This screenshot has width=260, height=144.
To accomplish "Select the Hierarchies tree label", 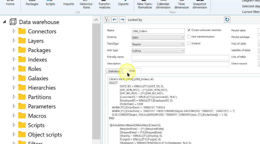I will coord(42,88).
